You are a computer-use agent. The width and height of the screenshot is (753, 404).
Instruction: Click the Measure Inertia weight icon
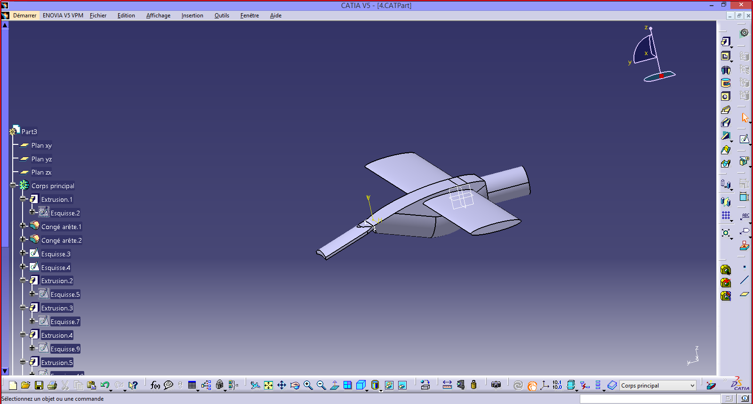click(x=473, y=385)
